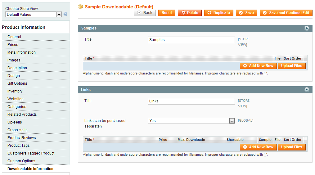Select the Design tab
Viewport: 315px width, 175px height.
36,76
